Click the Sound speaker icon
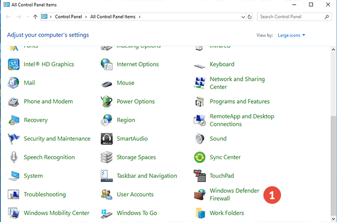 point(200,138)
